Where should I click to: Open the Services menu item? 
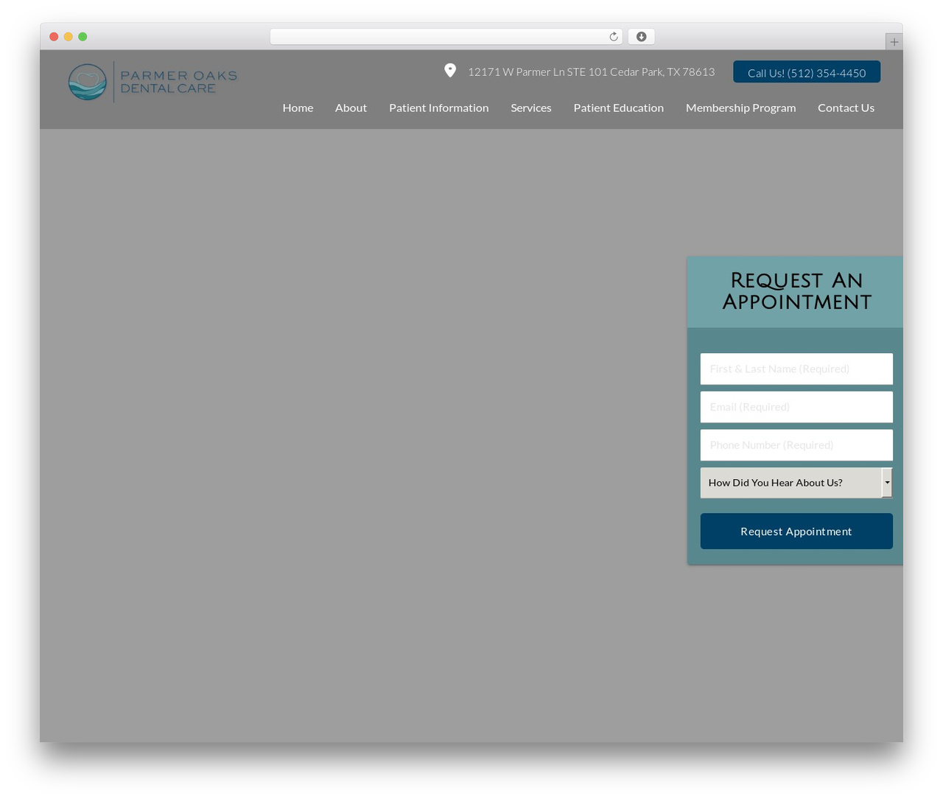click(x=530, y=108)
